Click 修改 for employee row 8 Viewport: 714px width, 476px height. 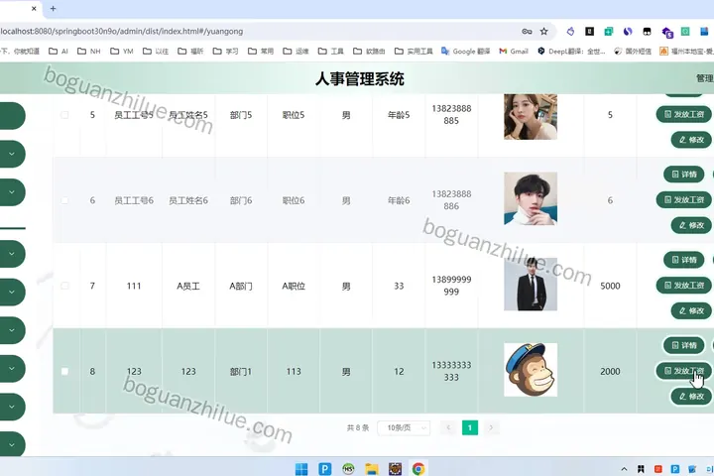[x=691, y=397]
